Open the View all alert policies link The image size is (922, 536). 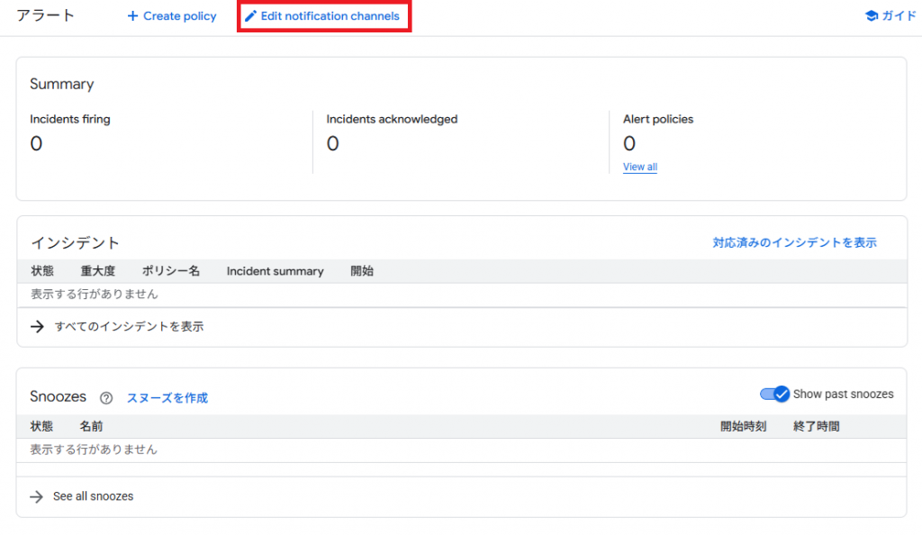pos(639,167)
